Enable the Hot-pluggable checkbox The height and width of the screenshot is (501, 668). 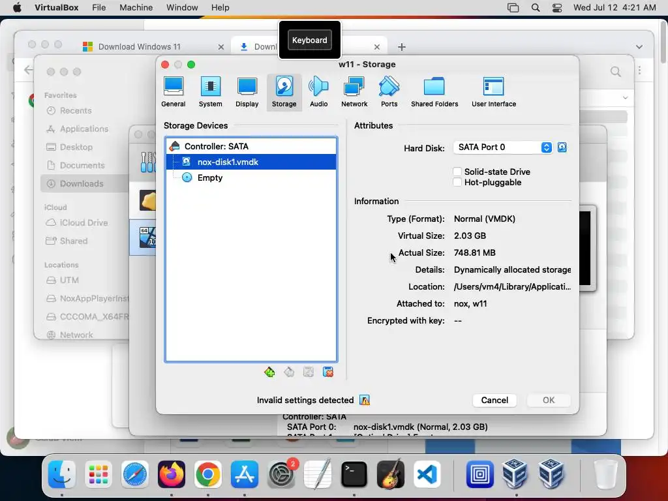click(x=457, y=183)
